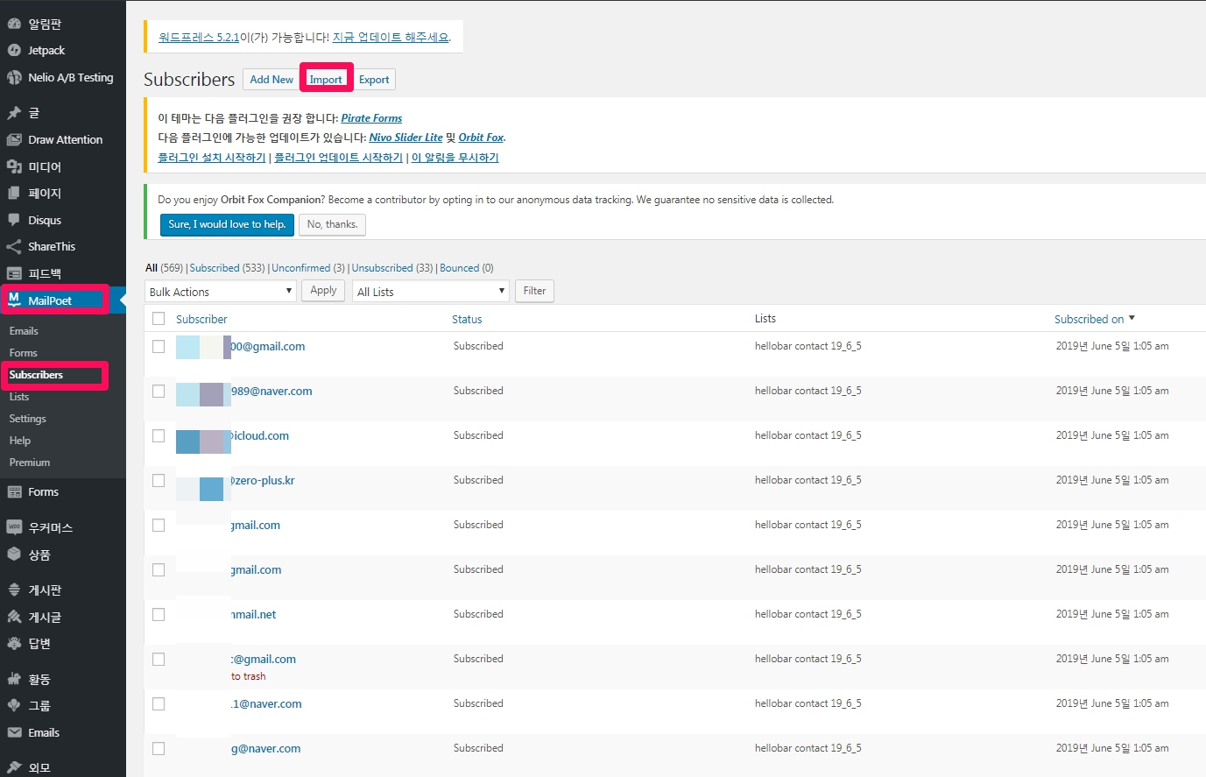Screen dimensions: 1206x777
Task: Open Disqus comments icon
Action: [x=14, y=221]
